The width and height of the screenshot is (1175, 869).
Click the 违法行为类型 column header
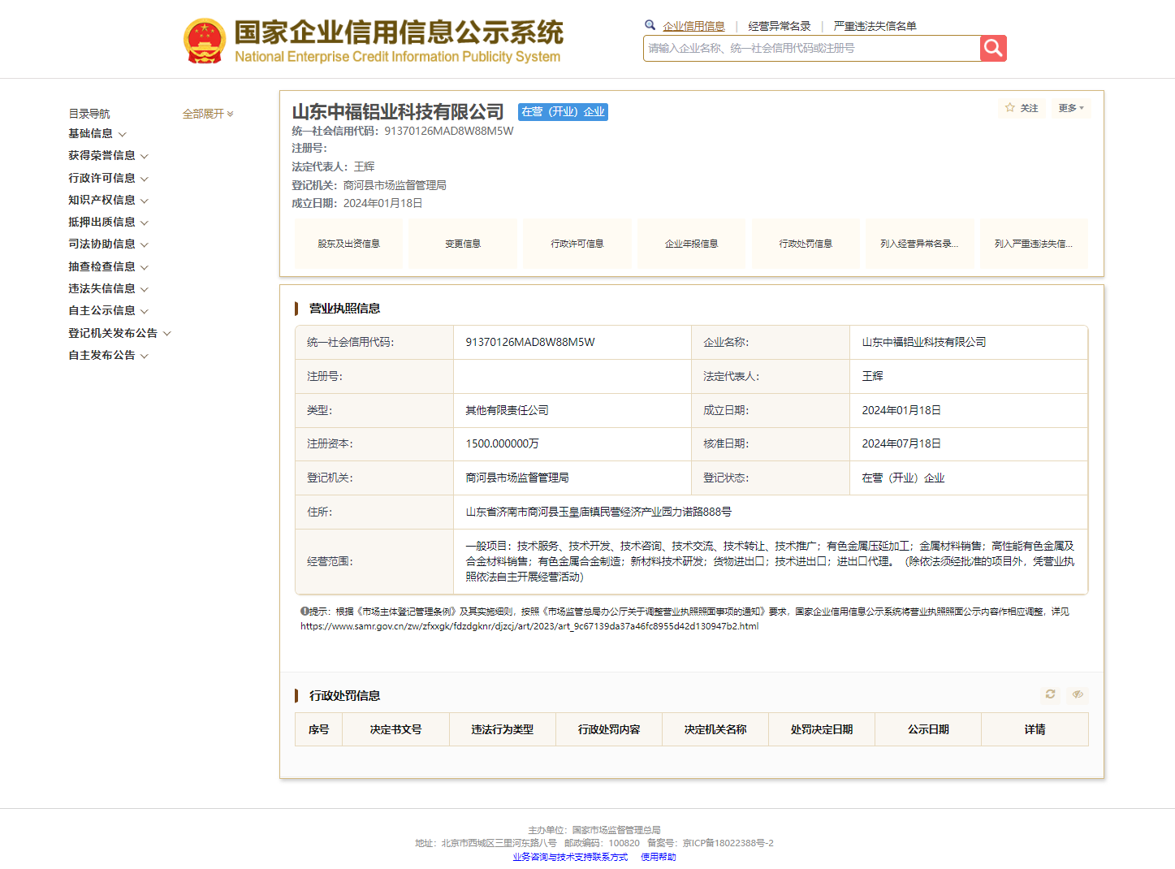503,729
